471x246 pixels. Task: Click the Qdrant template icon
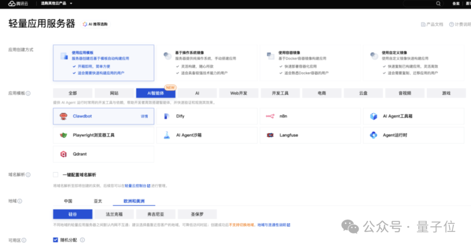[63, 154]
